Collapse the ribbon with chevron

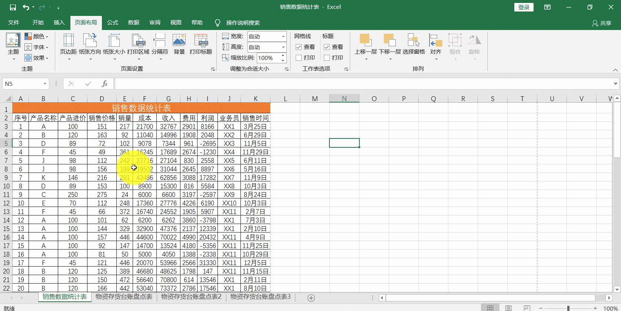tap(615, 70)
